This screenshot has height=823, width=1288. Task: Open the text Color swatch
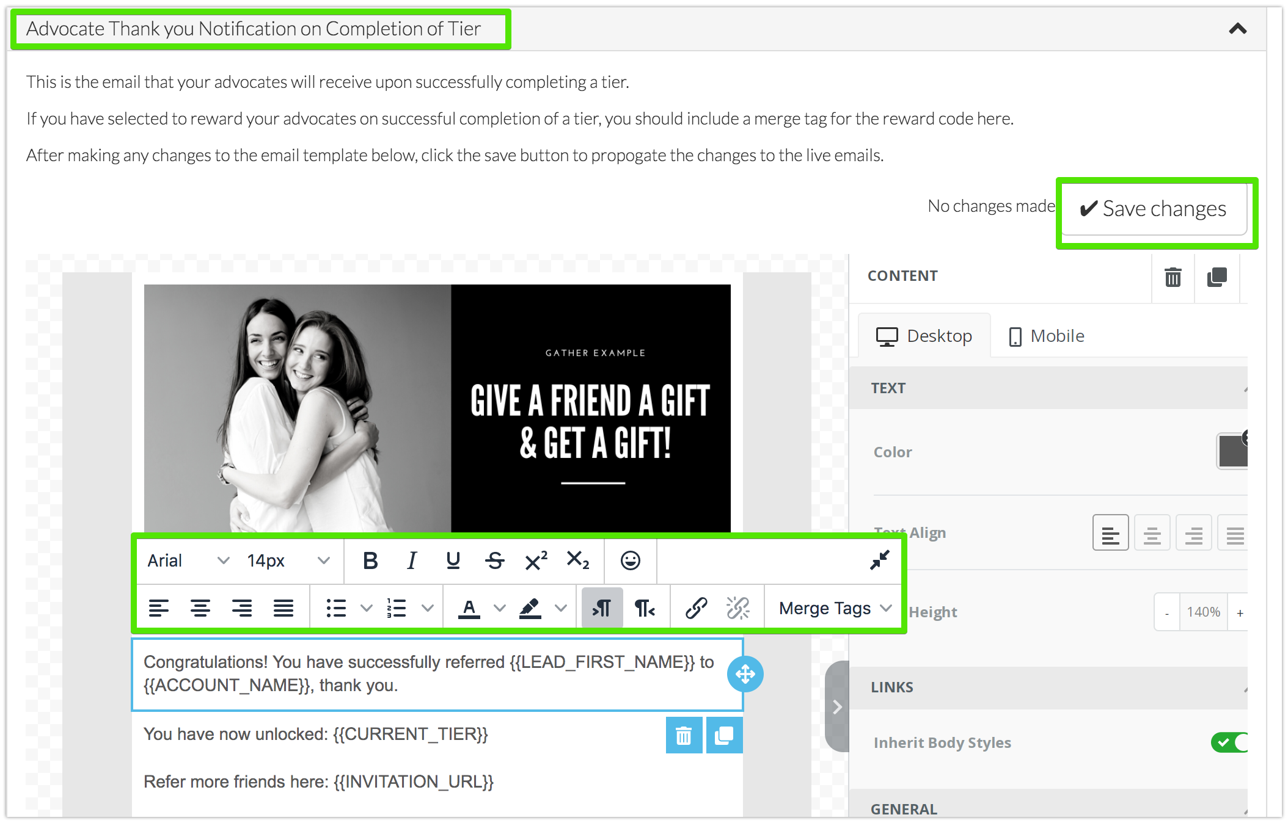click(x=1232, y=452)
